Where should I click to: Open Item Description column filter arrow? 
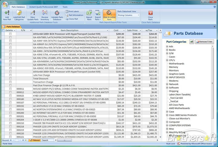coord(107,31)
